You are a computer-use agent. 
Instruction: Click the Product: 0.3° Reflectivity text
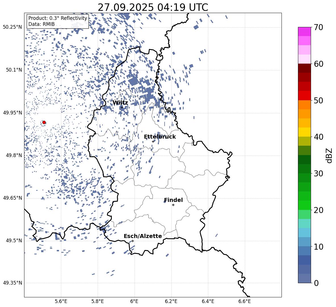pyautogui.click(x=58, y=18)
